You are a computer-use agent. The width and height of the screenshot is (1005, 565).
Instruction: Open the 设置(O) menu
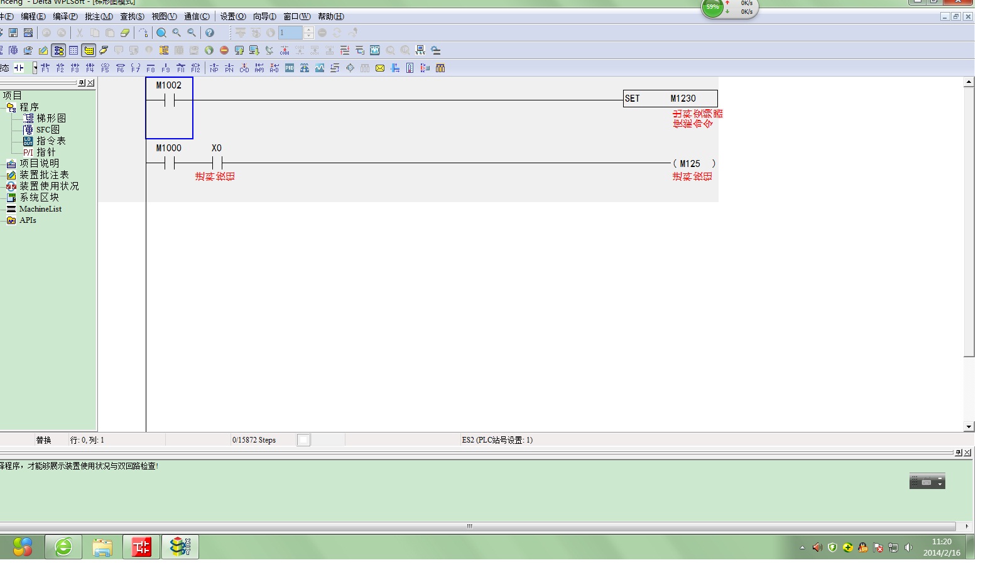pyautogui.click(x=232, y=16)
